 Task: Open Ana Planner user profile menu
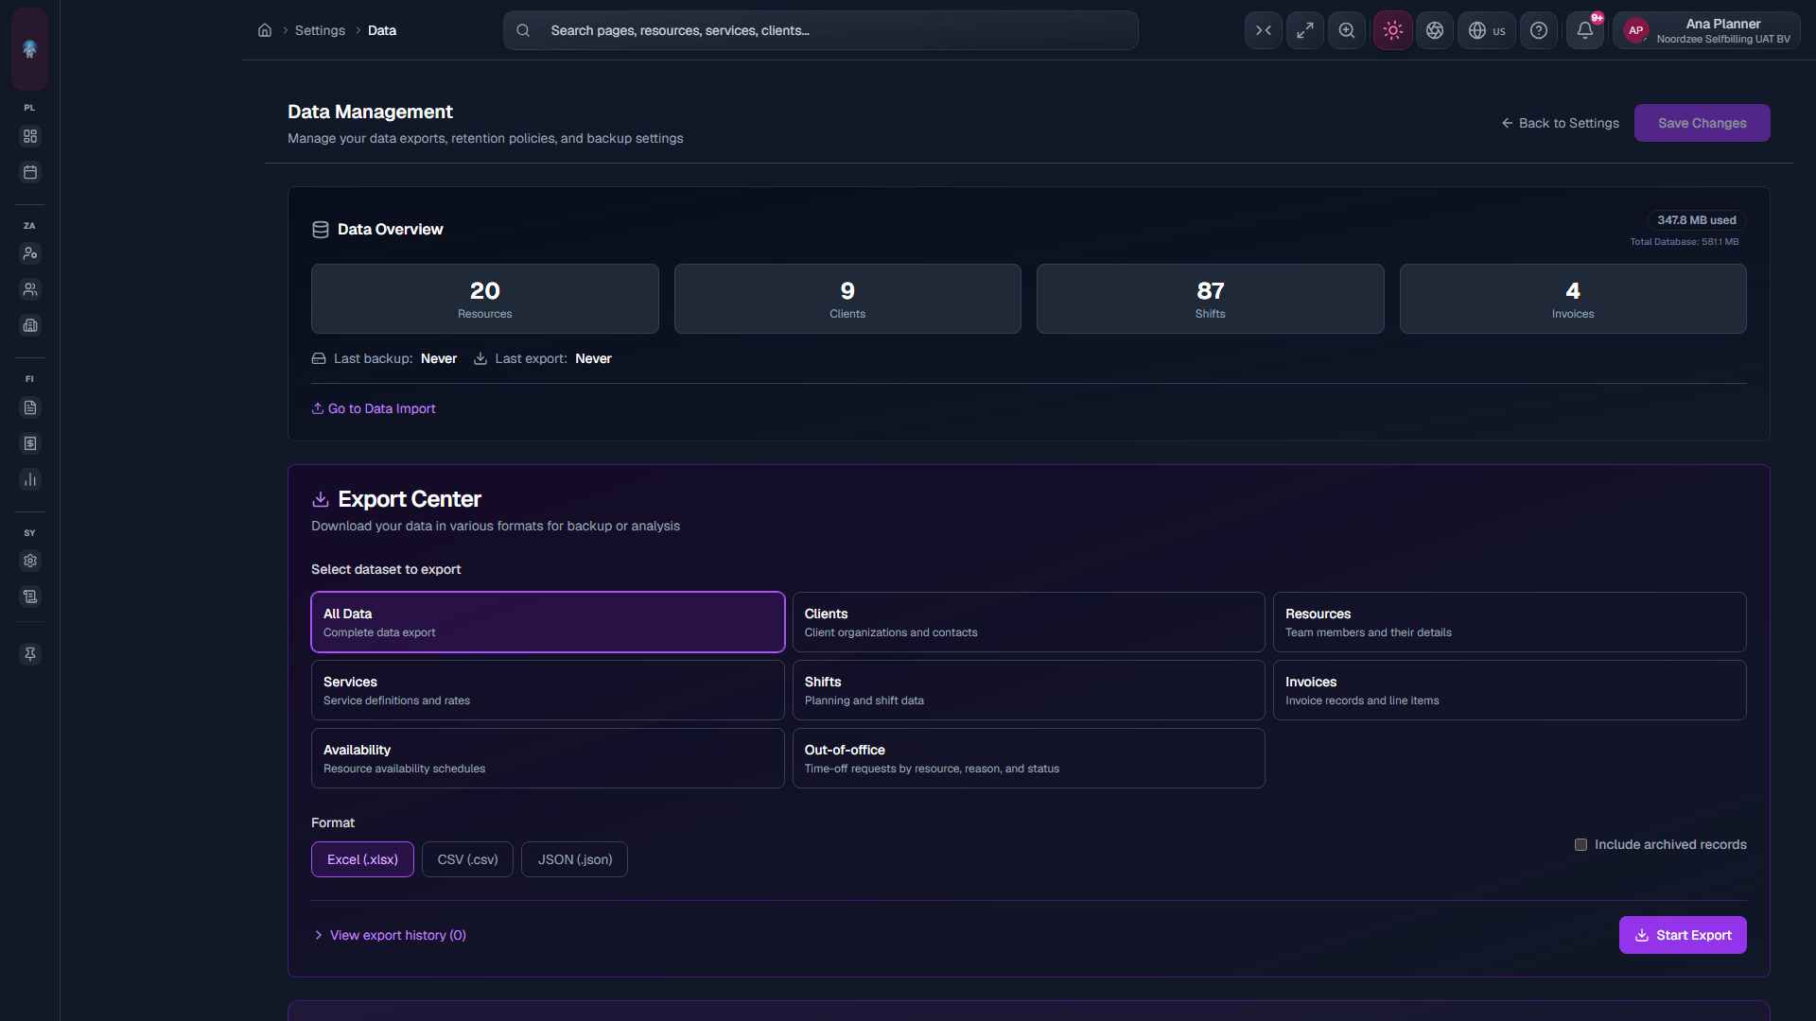(x=1706, y=30)
